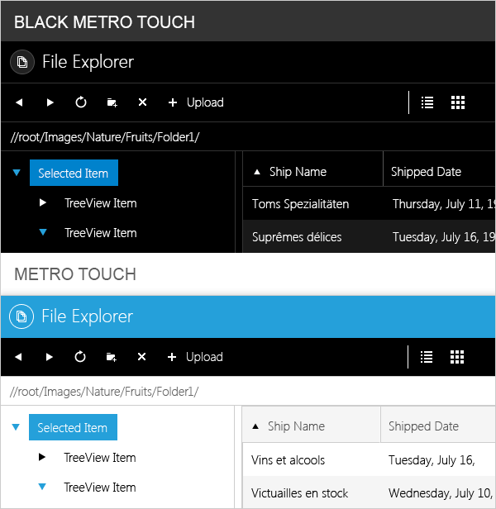This screenshot has height=509, width=496.
Task: Refresh the Metro Touch file explorer
Action: (81, 357)
